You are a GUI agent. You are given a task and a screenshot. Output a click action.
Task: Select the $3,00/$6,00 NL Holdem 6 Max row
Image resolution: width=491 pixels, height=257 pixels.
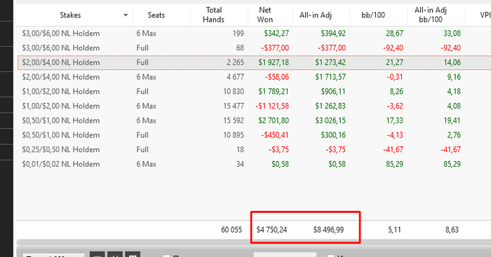pyautogui.click(x=254, y=34)
